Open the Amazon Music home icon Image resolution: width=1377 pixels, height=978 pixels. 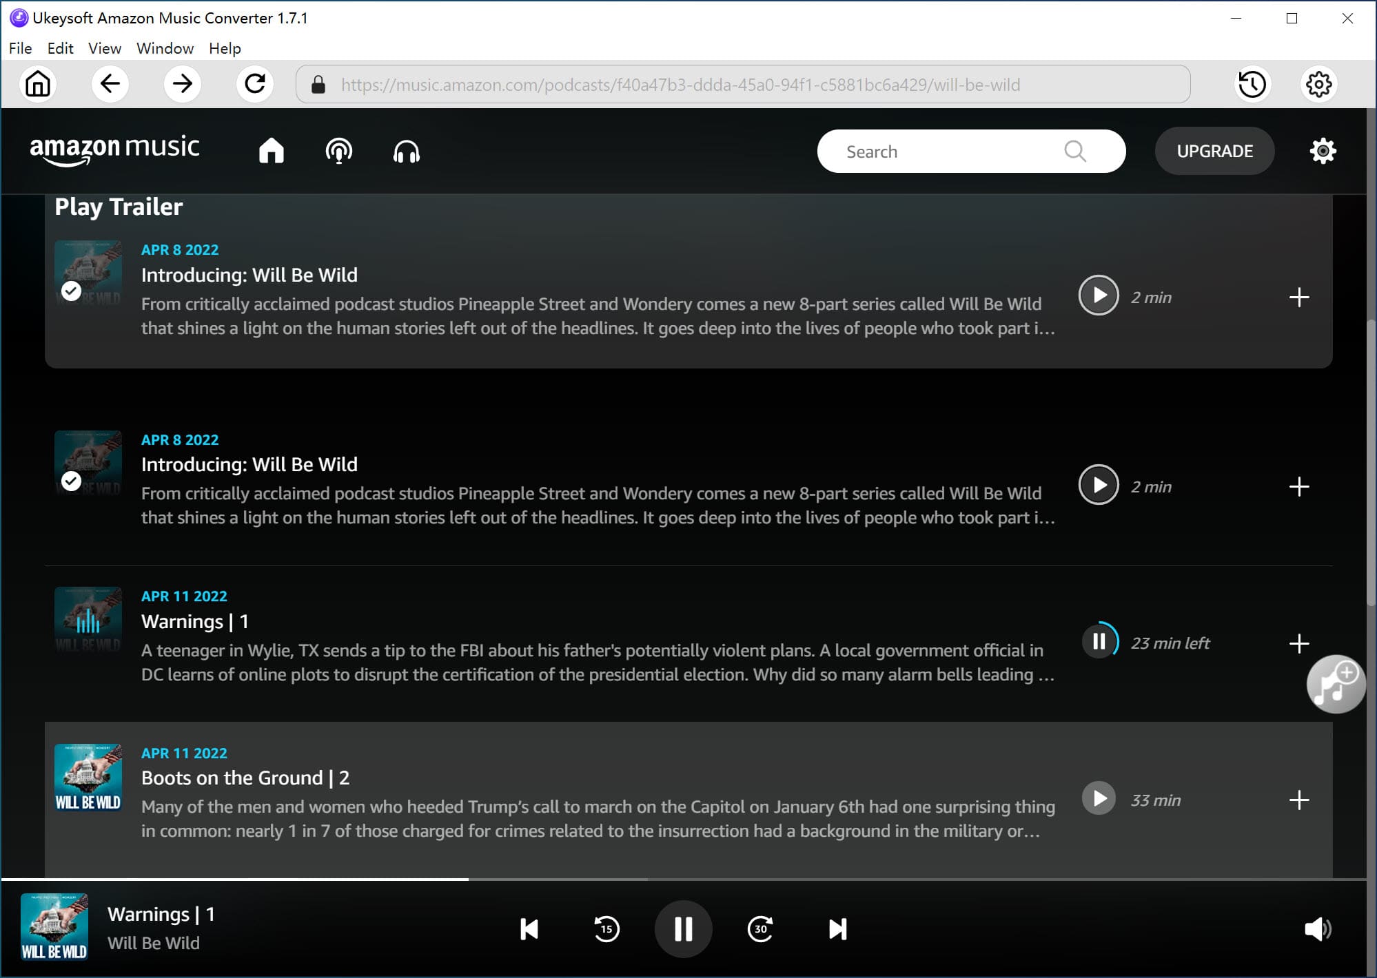(270, 151)
